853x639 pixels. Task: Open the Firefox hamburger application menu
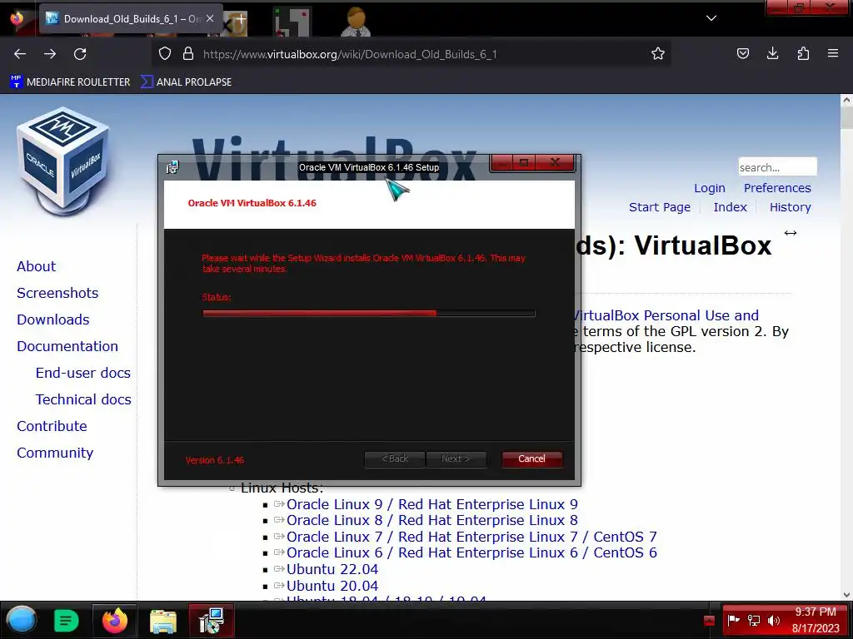click(x=833, y=53)
